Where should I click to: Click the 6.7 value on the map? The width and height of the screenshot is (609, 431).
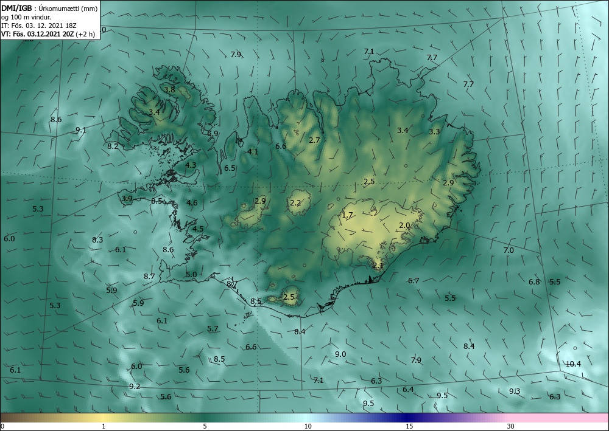(x=414, y=281)
